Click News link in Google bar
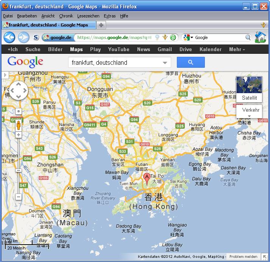This screenshot has height=262, width=270. click(144, 49)
